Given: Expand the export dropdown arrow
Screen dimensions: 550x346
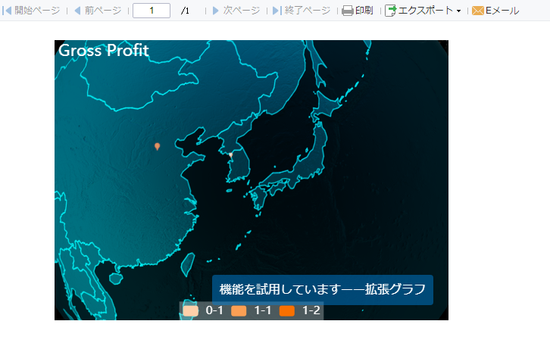Looking at the screenshot, I should pyautogui.click(x=458, y=11).
